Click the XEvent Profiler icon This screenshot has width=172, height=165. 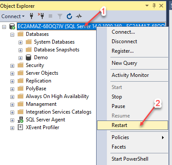pyautogui.click(x=20, y=127)
